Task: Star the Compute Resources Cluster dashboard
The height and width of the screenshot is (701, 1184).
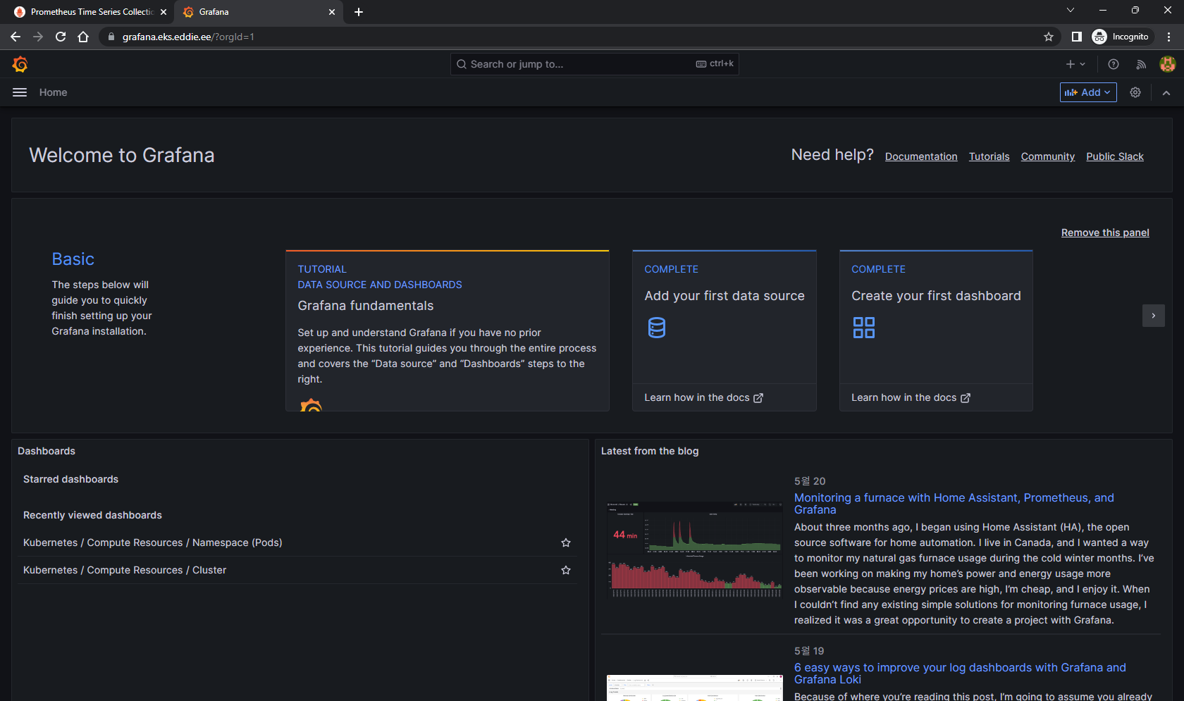Action: click(566, 570)
